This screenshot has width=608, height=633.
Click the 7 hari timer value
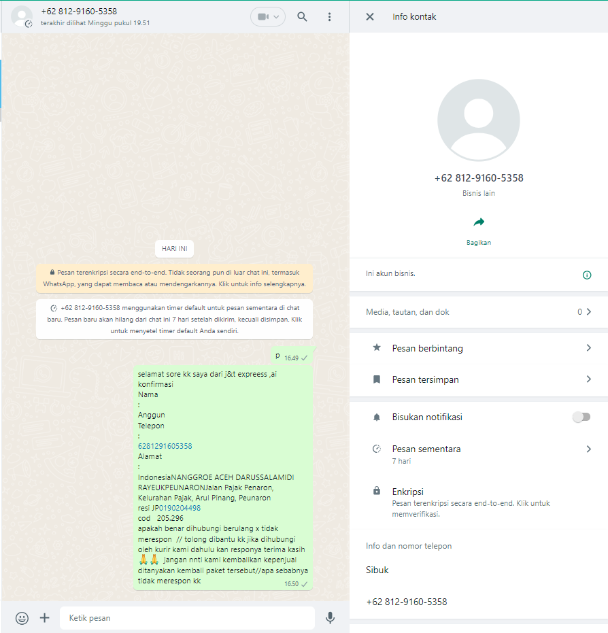pos(401,461)
